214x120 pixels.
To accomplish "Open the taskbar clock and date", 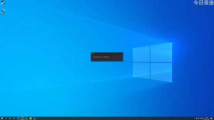I will tap(207, 118).
